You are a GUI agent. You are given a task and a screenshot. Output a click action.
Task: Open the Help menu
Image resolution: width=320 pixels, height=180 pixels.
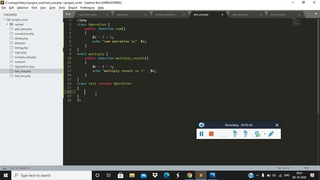(101, 8)
